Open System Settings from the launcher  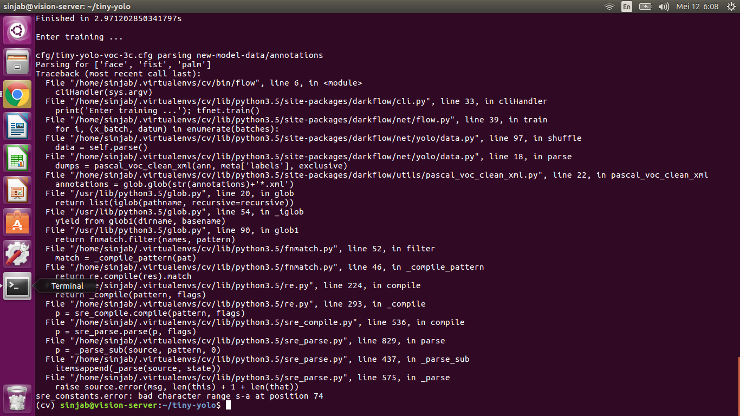pyautogui.click(x=17, y=253)
